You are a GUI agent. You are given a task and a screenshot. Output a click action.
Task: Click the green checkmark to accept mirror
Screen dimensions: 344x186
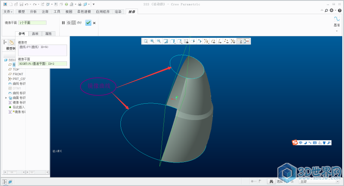pyautogui.click(x=88, y=23)
